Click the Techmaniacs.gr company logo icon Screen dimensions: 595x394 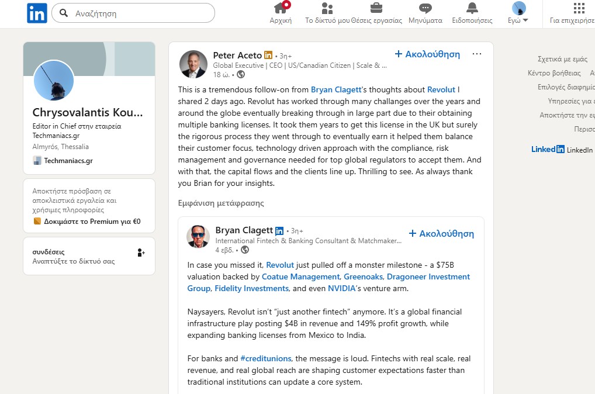[x=37, y=161]
